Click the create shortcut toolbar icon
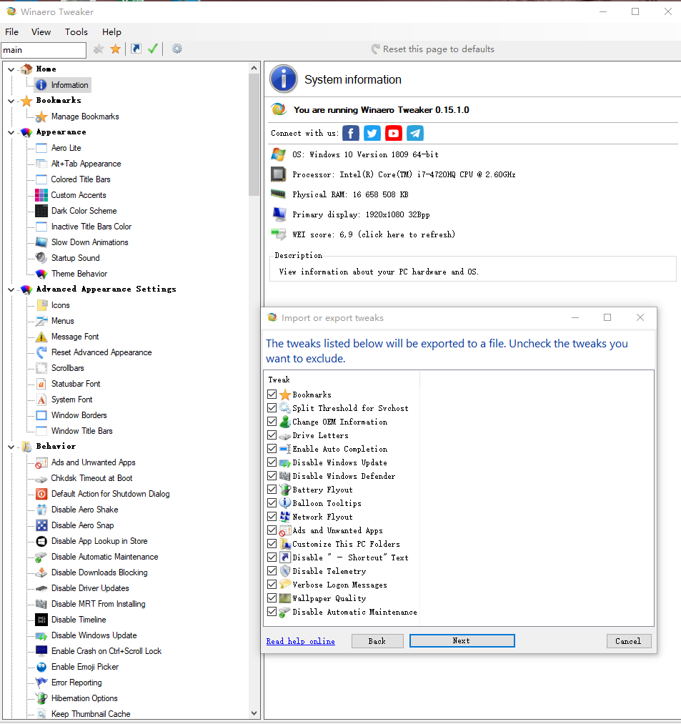Viewport: 681px width, 724px height. click(136, 49)
